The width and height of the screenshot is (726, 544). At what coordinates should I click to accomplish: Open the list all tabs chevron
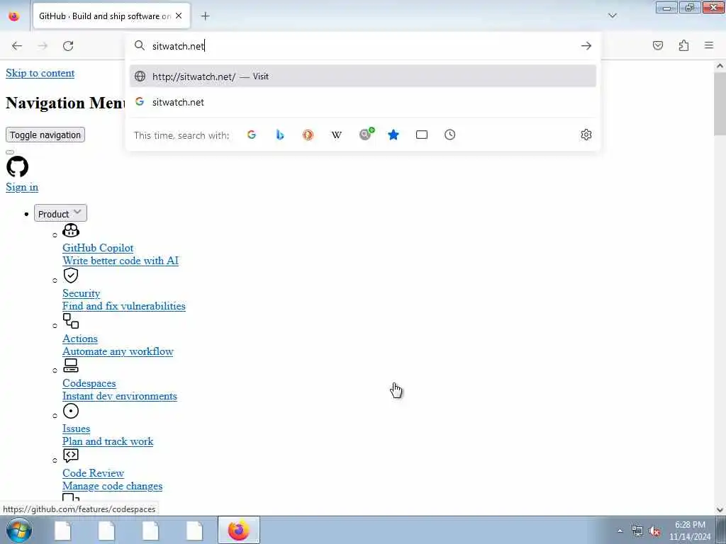(x=612, y=16)
